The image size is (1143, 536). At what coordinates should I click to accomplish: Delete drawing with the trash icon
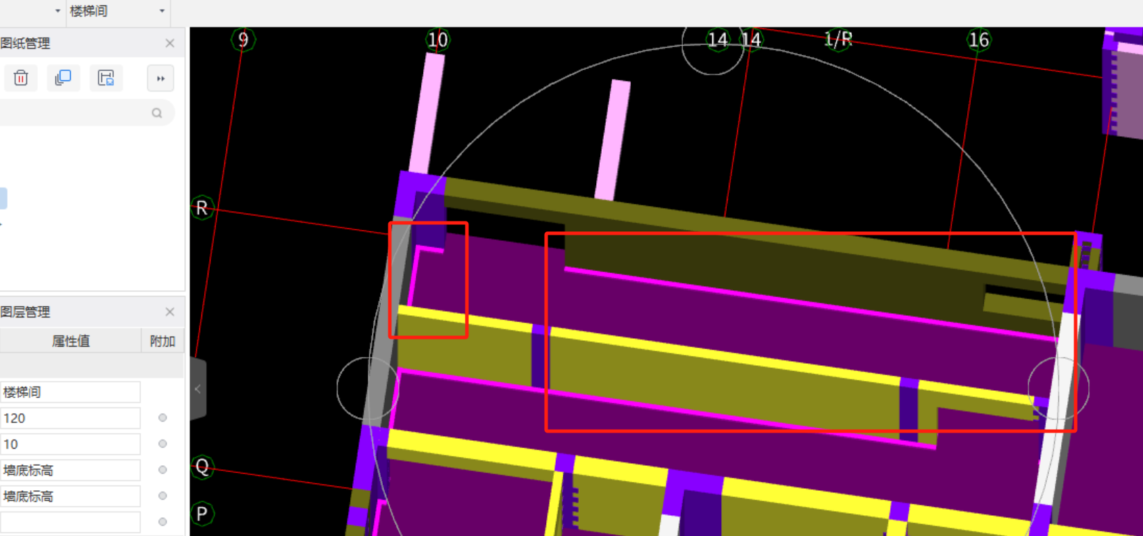point(21,78)
